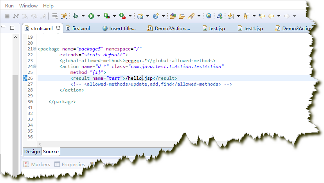
Task: Click the Back navigation arrow icon
Action: (x=271, y=16)
